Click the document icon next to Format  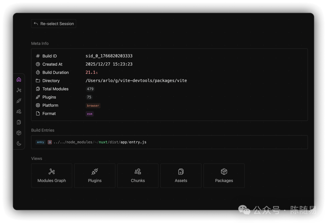[38, 114]
